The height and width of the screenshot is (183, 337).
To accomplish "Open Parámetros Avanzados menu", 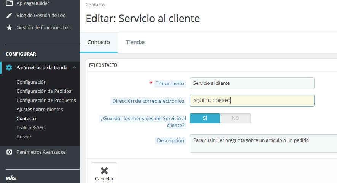I will (41, 152).
